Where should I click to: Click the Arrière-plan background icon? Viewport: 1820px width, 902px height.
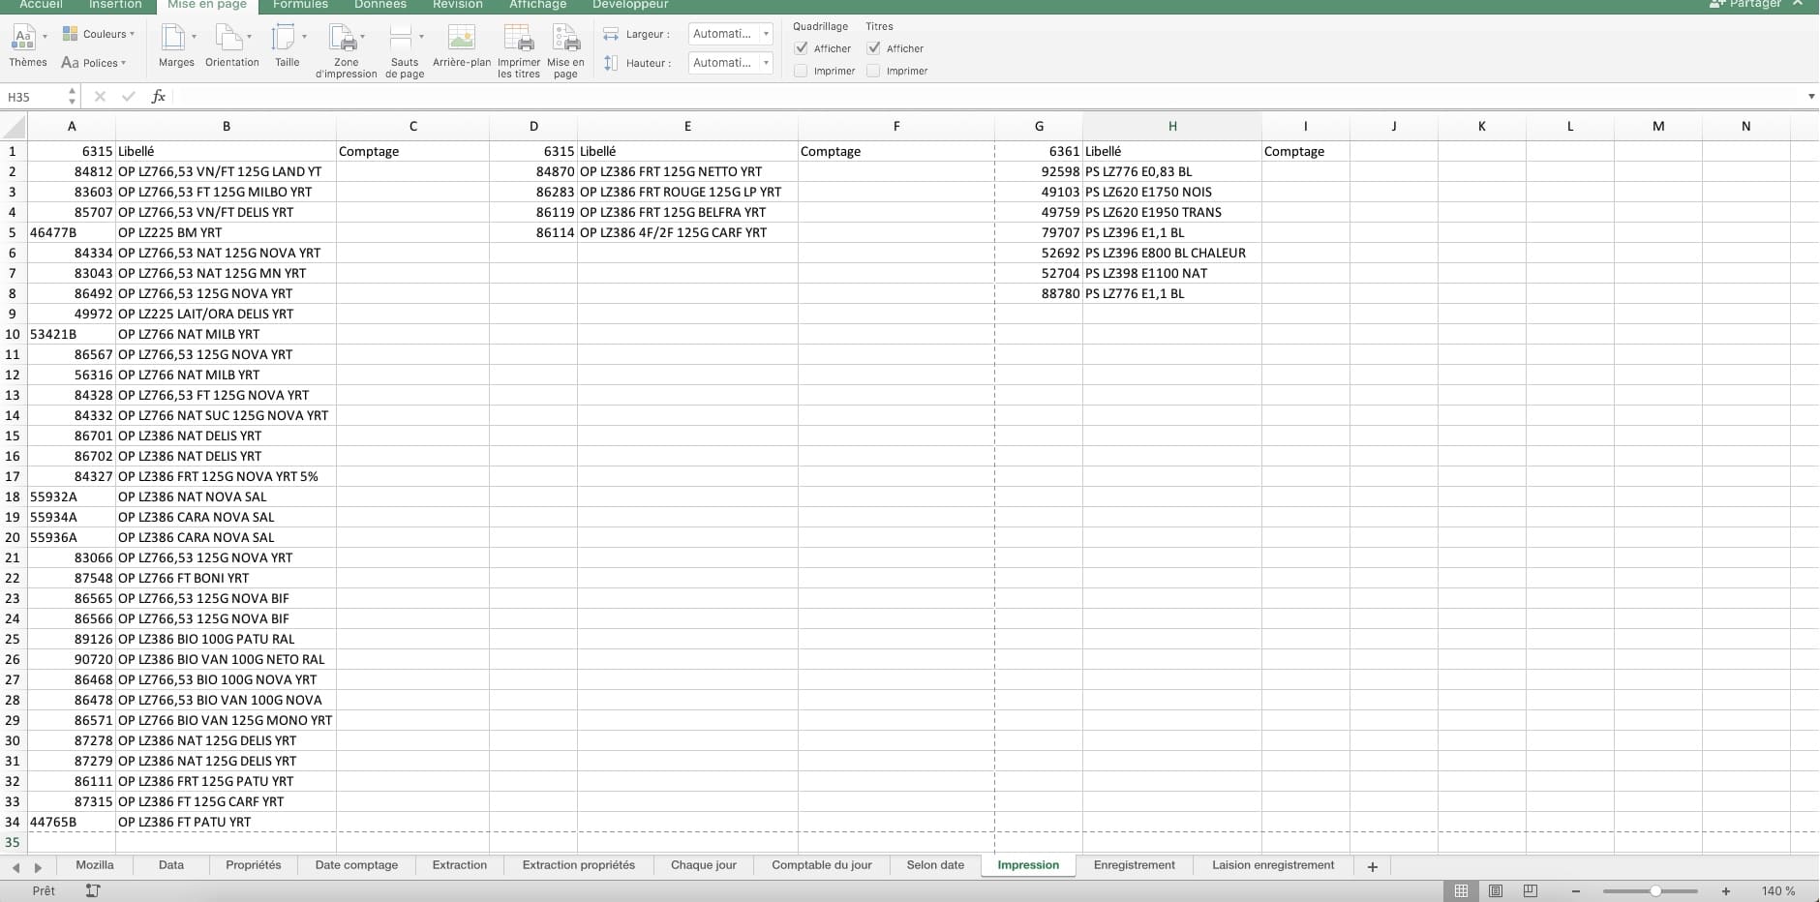[461, 39]
